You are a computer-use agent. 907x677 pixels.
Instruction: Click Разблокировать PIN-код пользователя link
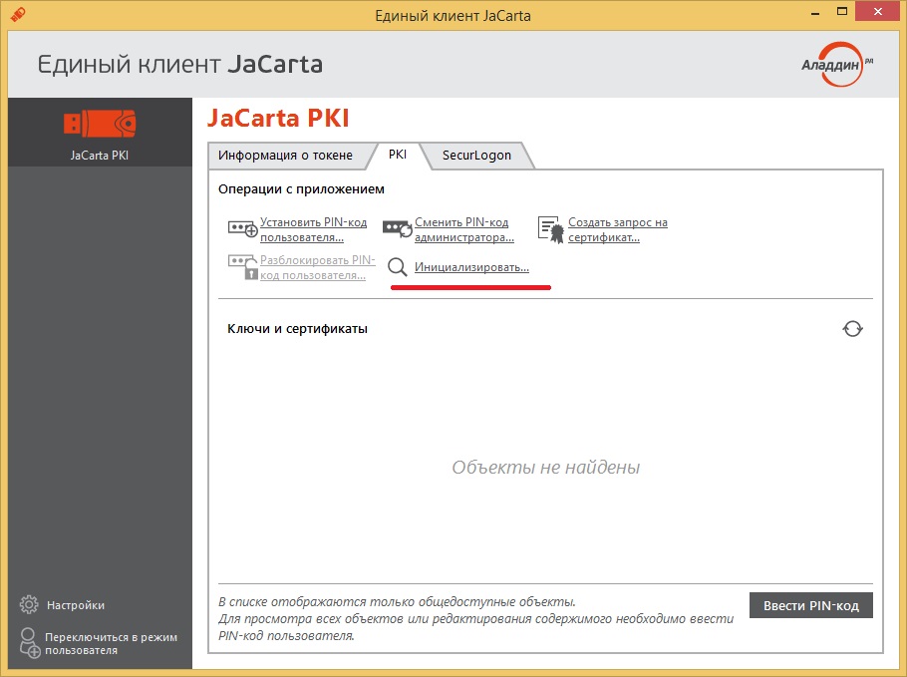(318, 267)
